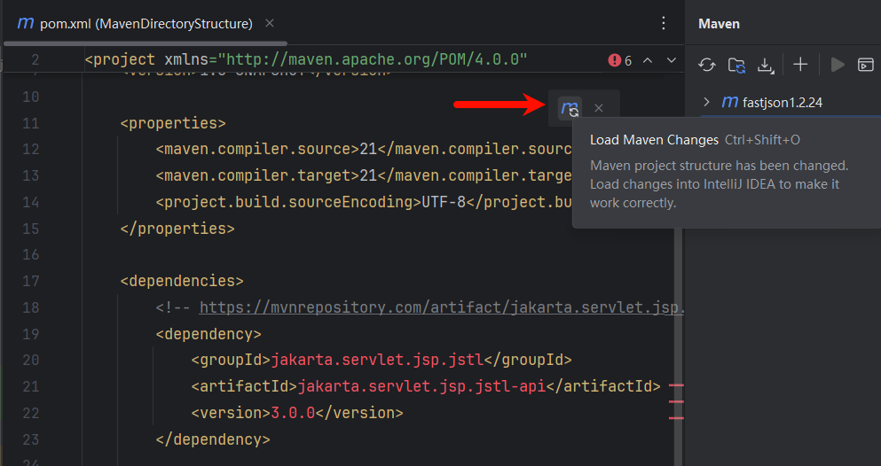Go to next highlighted error arrow
This screenshot has height=466, width=881.
pyautogui.click(x=672, y=60)
